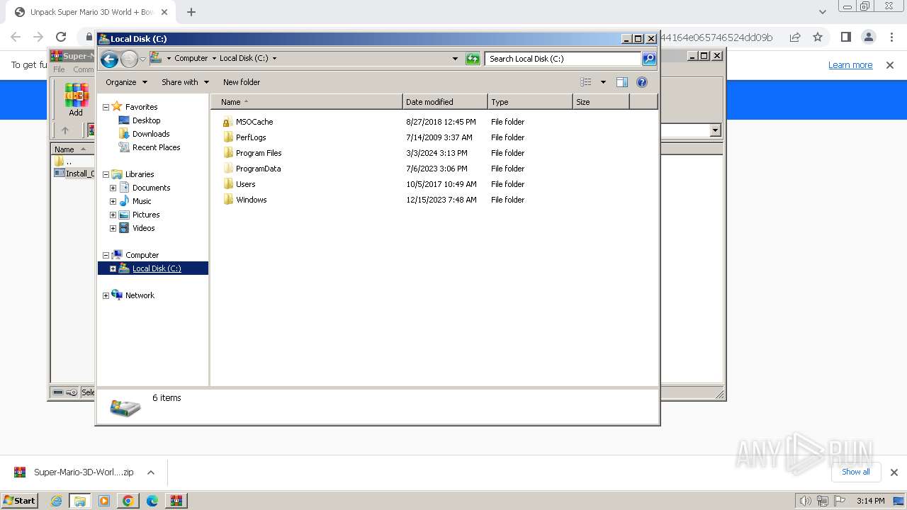The height and width of the screenshot is (510, 907).
Task: Bookmark this page with the star icon
Action: coord(818,37)
